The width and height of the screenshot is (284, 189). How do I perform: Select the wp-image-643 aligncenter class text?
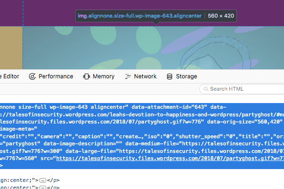click(89, 107)
